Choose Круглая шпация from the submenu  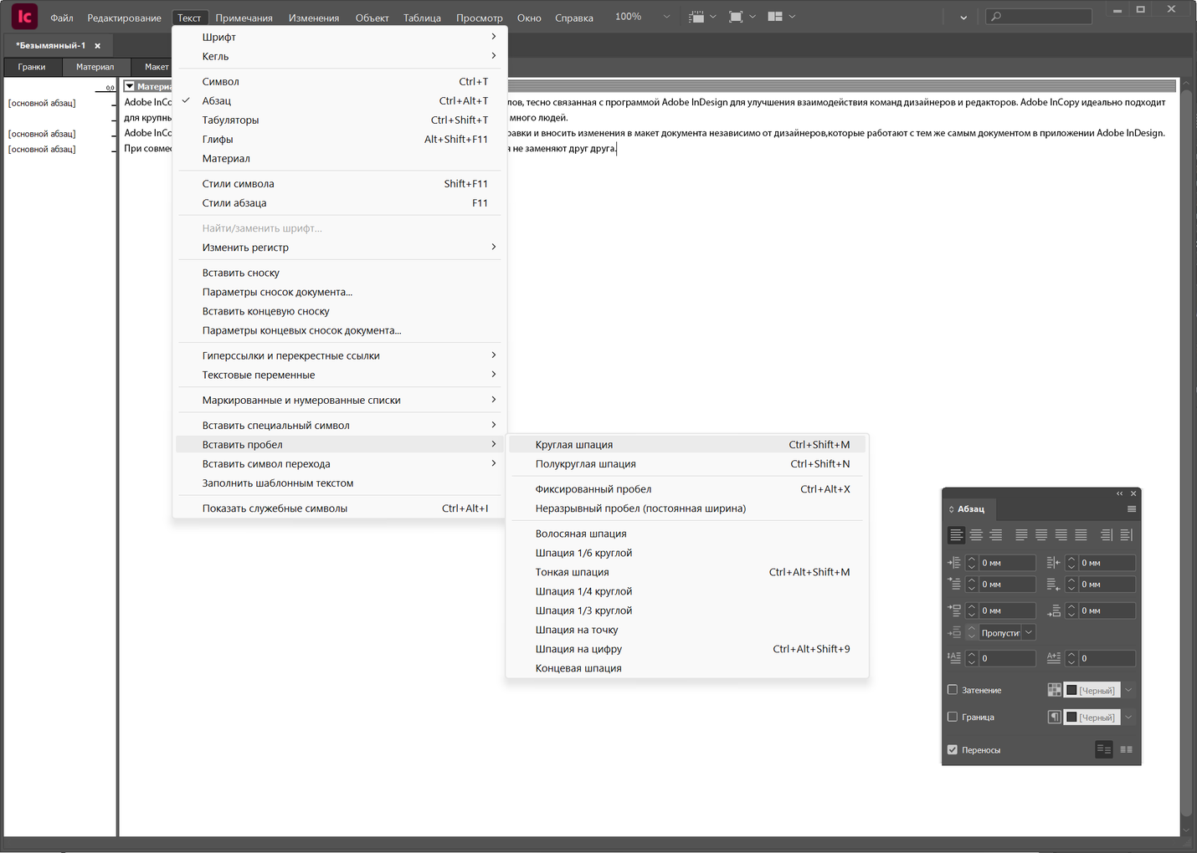(x=574, y=445)
